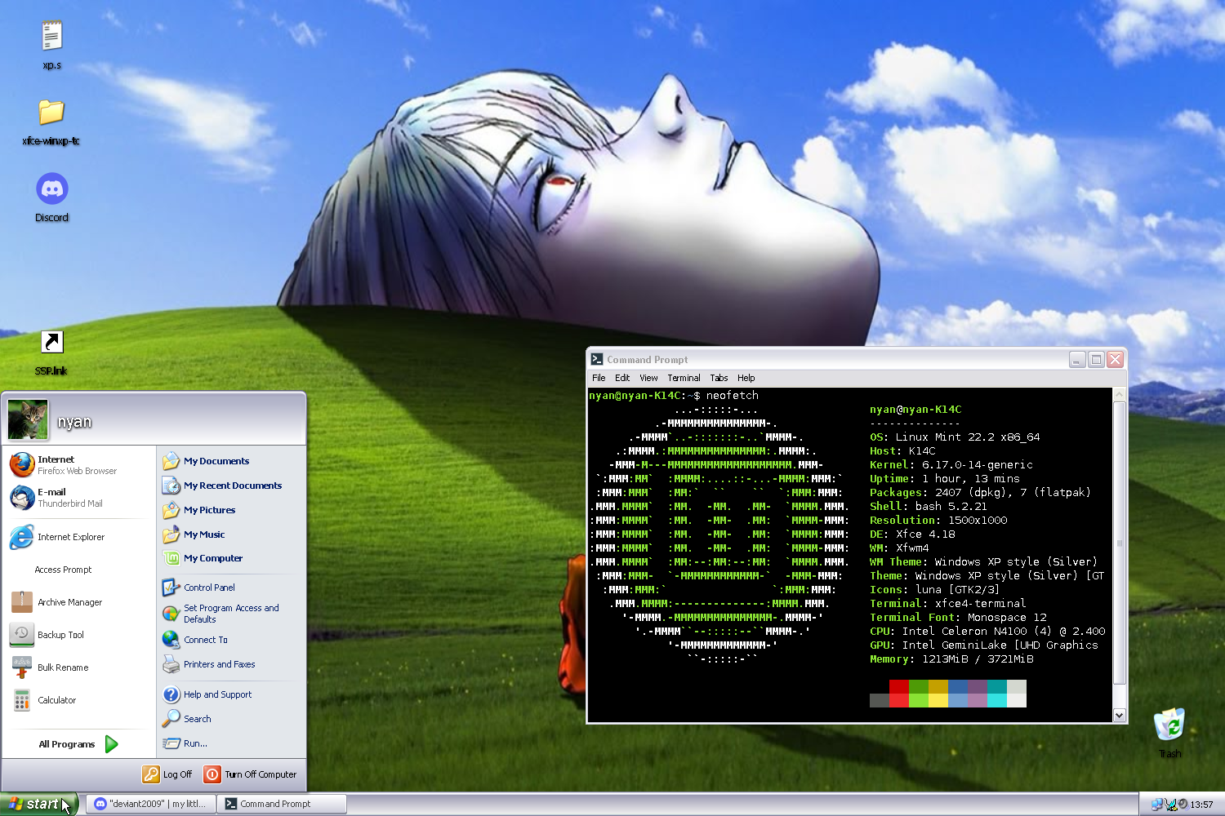This screenshot has width=1225, height=816.
Task: Click the nyan username in Start menu header
Action: [74, 422]
